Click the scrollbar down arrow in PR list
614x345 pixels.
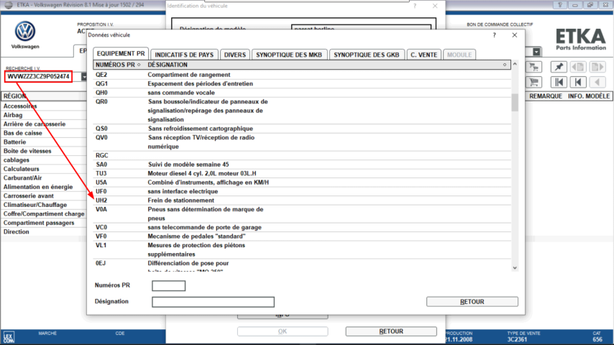tap(515, 268)
